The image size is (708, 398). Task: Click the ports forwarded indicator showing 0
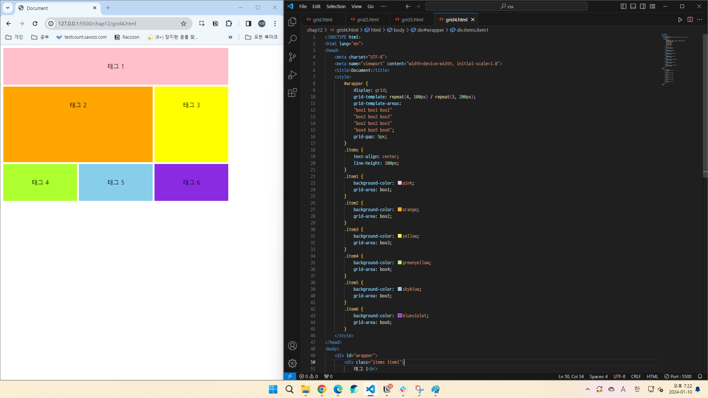click(x=328, y=376)
